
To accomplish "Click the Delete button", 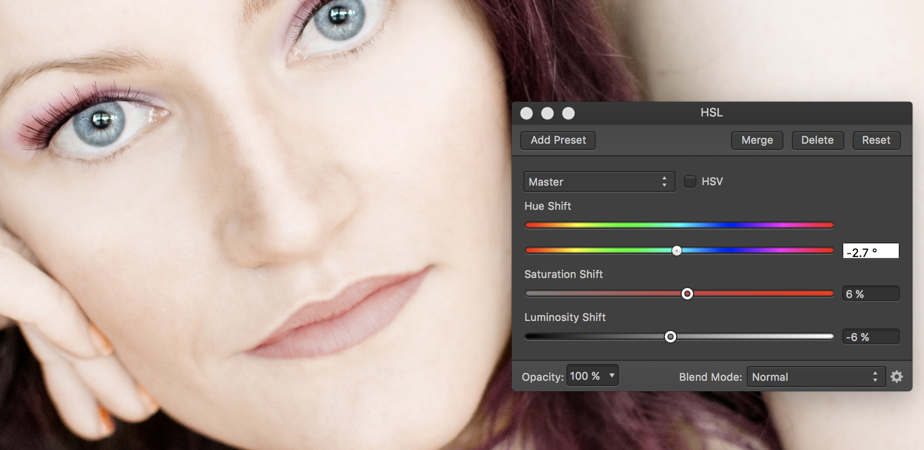I will 817,140.
